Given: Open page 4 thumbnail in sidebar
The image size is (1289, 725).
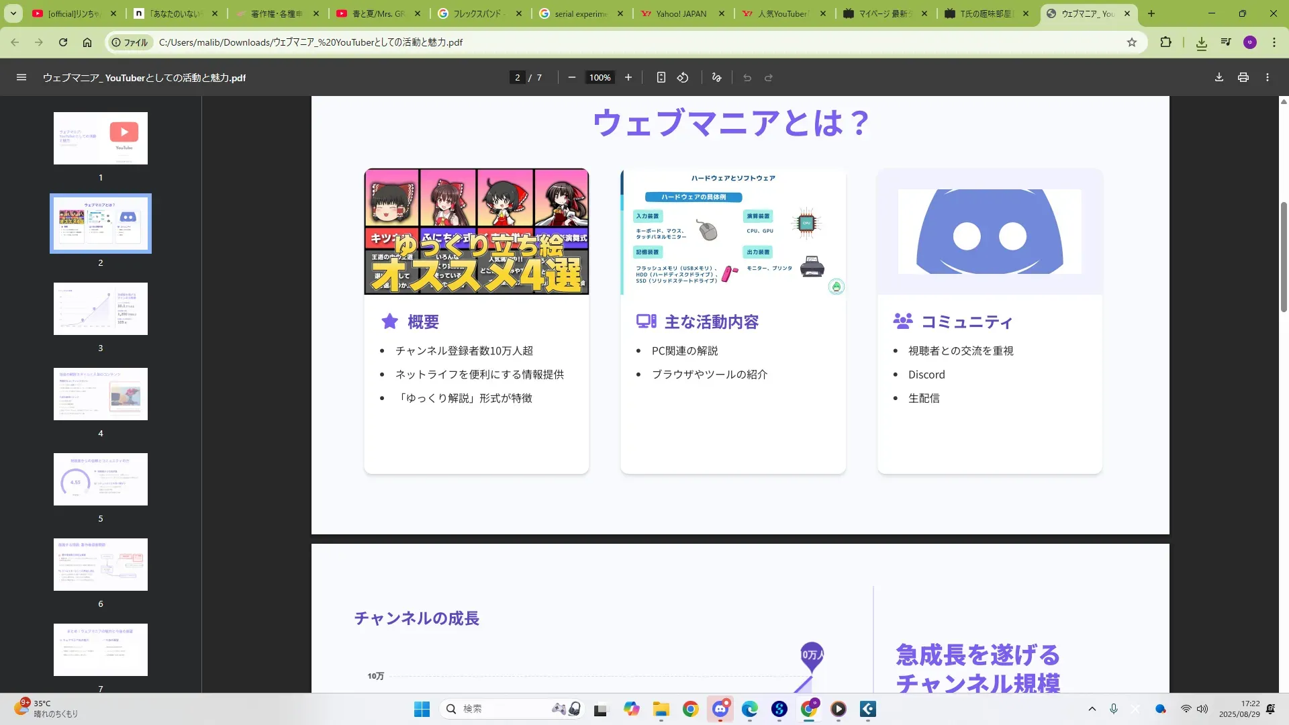Looking at the screenshot, I should (101, 394).
